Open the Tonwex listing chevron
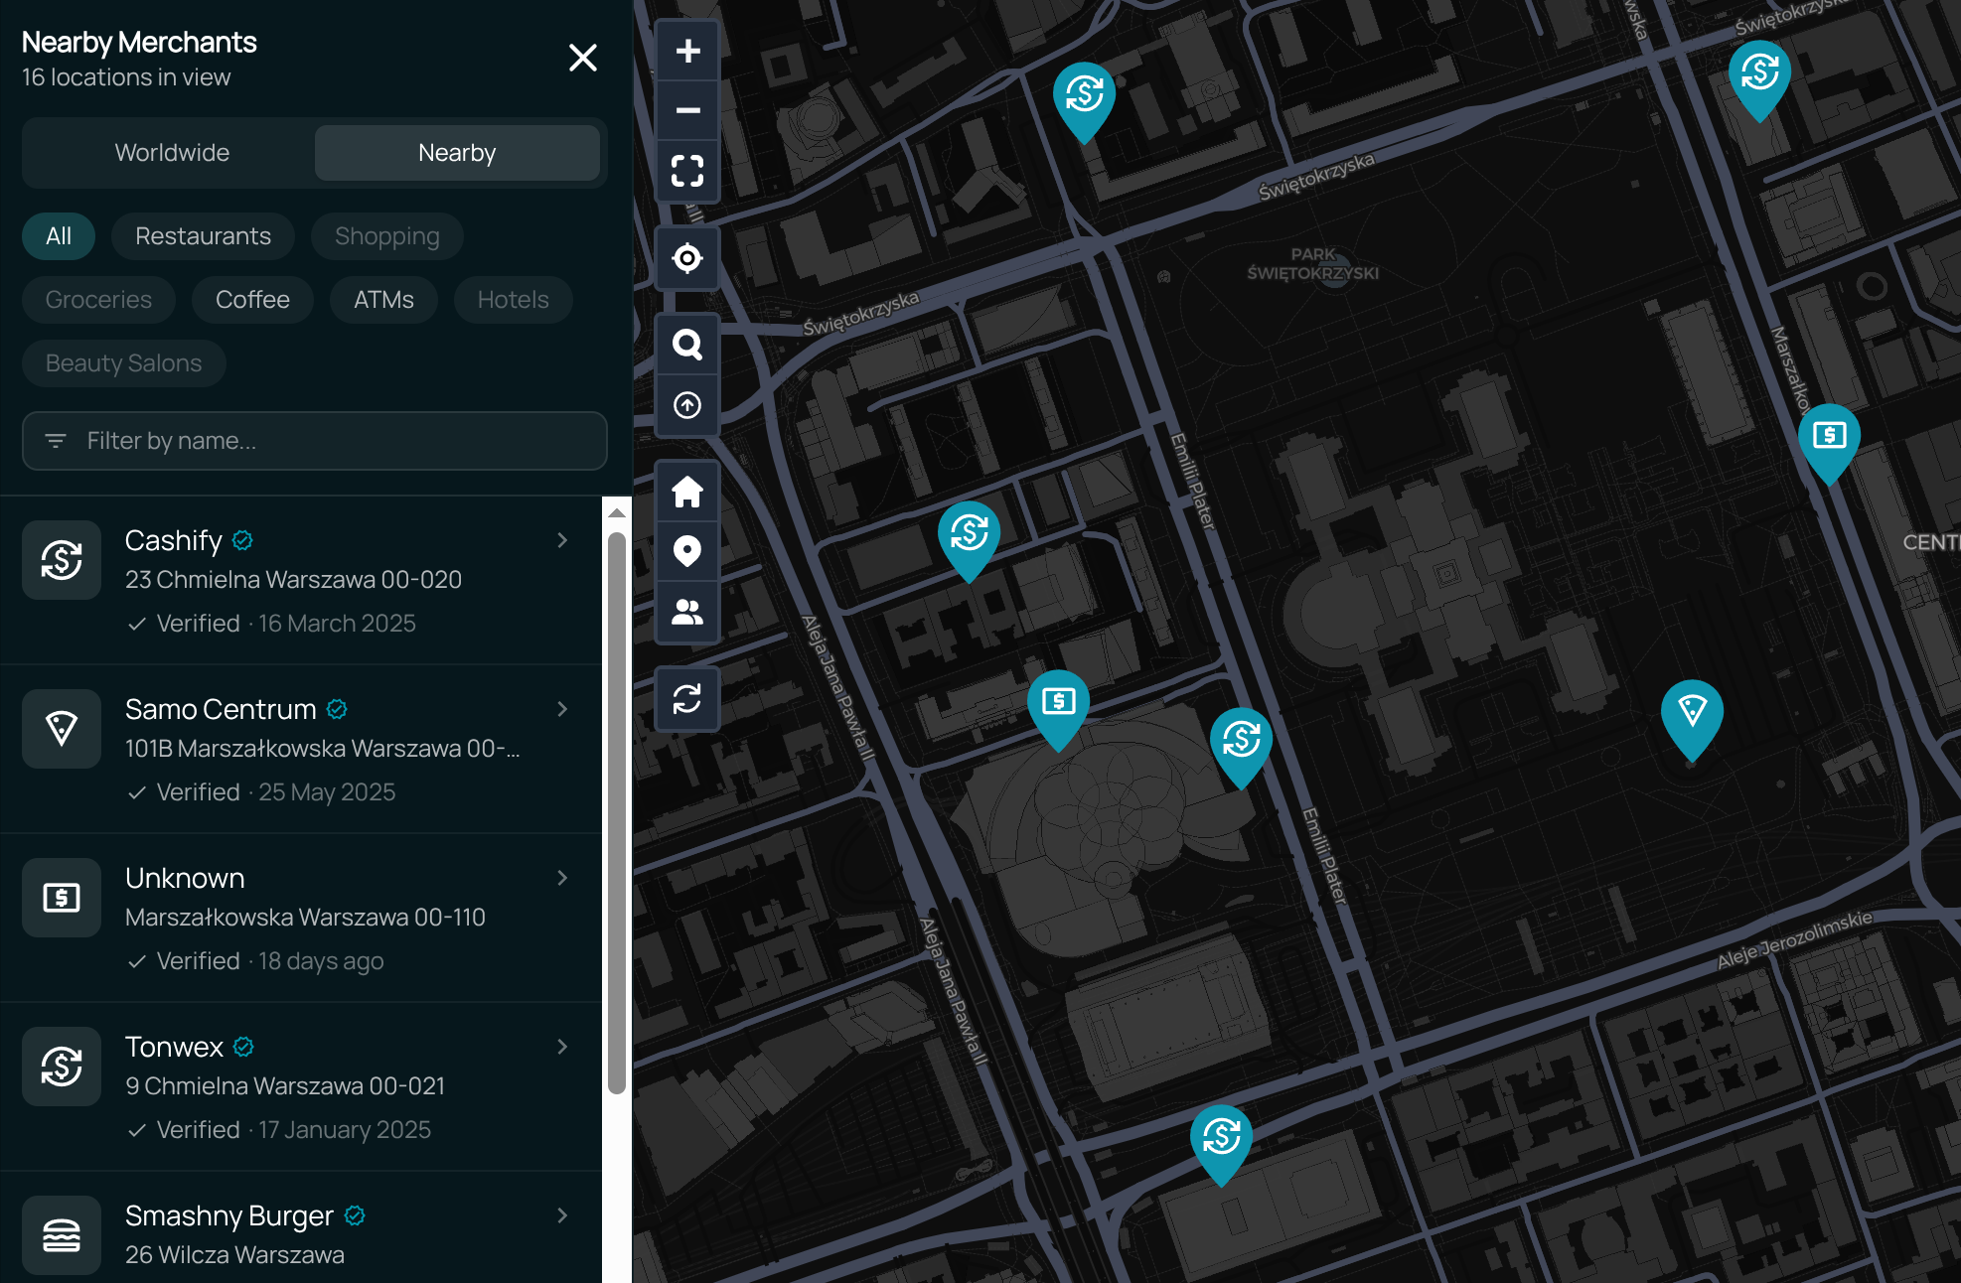The image size is (1961, 1283). (x=562, y=1047)
